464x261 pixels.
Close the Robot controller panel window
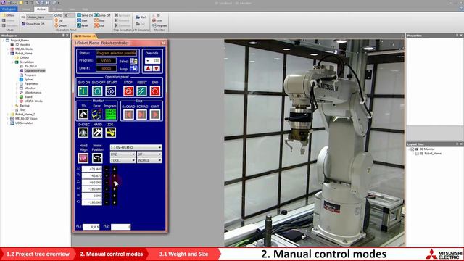coord(163,43)
